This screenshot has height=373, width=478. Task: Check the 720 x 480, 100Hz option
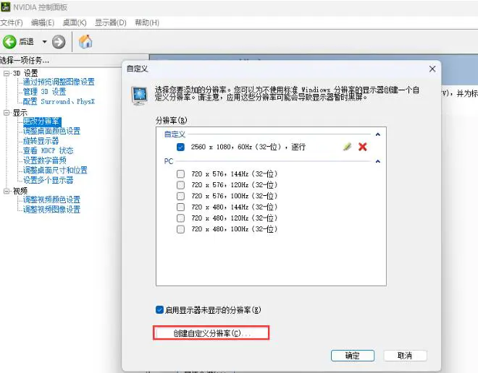[x=180, y=229]
